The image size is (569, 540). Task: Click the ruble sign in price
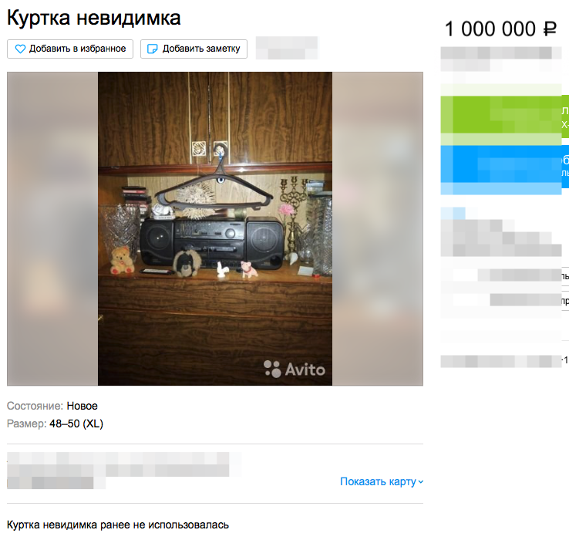(550, 29)
